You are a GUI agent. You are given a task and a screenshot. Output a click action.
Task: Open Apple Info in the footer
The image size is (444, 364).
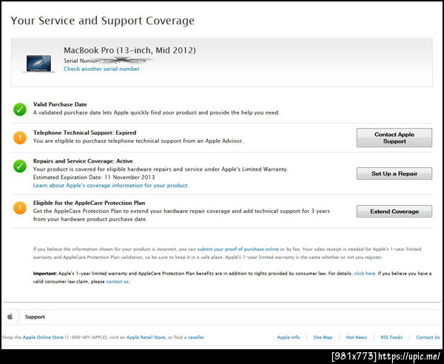click(x=289, y=337)
